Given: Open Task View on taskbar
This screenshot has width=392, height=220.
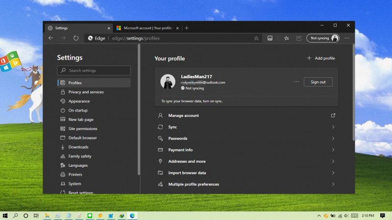Looking at the screenshot, I should click(x=36, y=216).
